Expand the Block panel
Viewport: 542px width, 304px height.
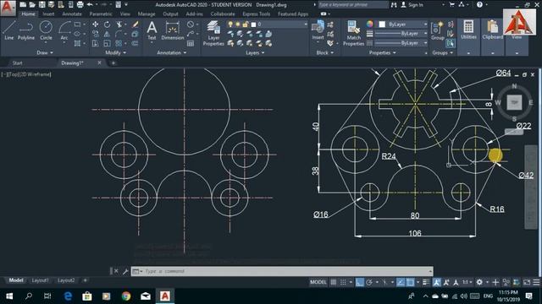[324, 52]
